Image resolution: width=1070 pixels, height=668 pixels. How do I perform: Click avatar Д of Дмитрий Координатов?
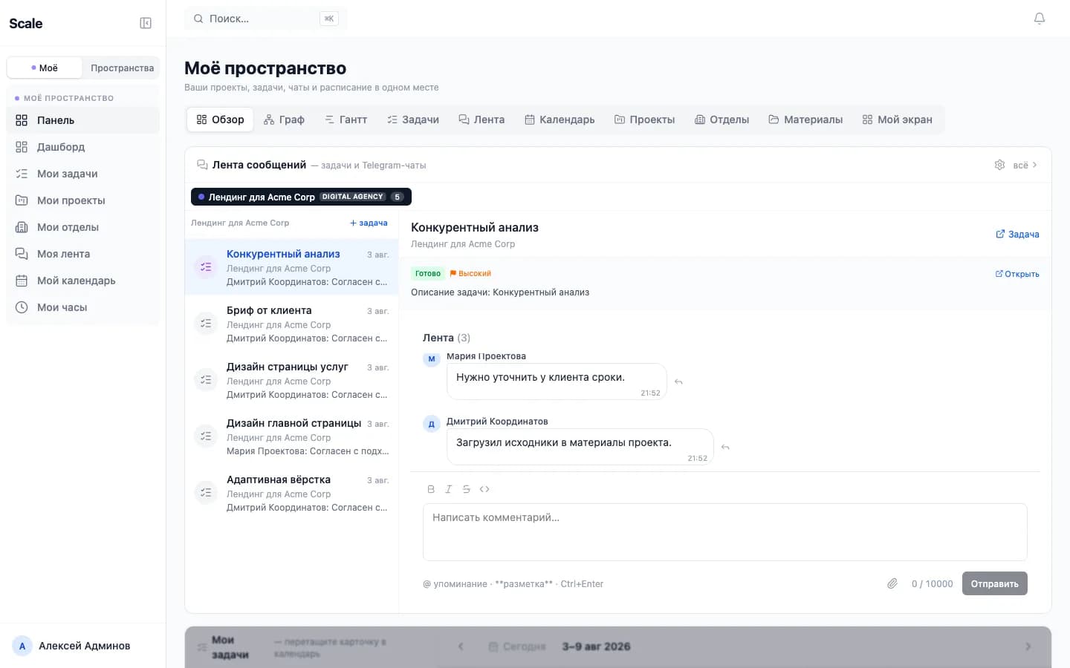(432, 425)
